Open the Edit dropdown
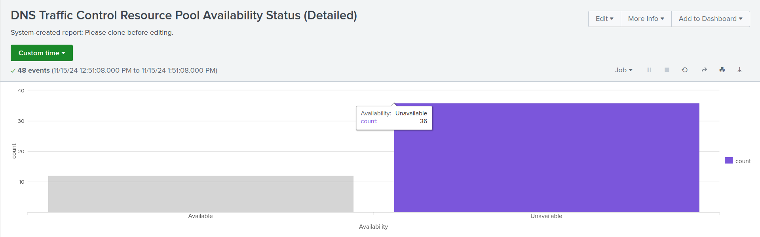The height and width of the screenshot is (237, 760). (x=604, y=19)
